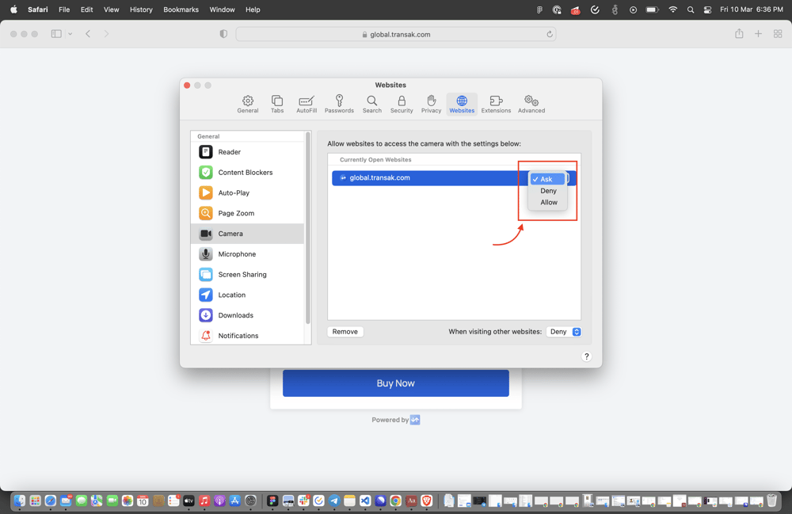Click the Remove button
The width and height of the screenshot is (792, 514).
[x=345, y=332]
